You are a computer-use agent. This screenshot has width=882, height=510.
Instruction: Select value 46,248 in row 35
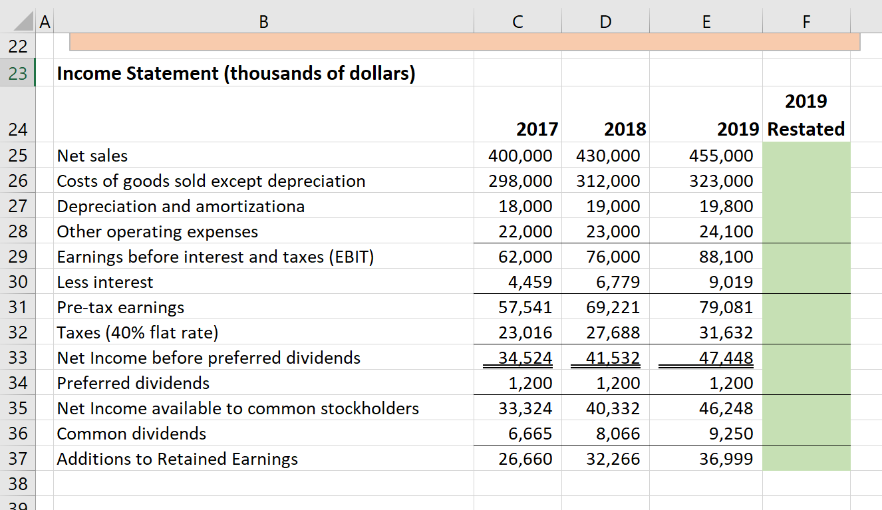point(726,408)
